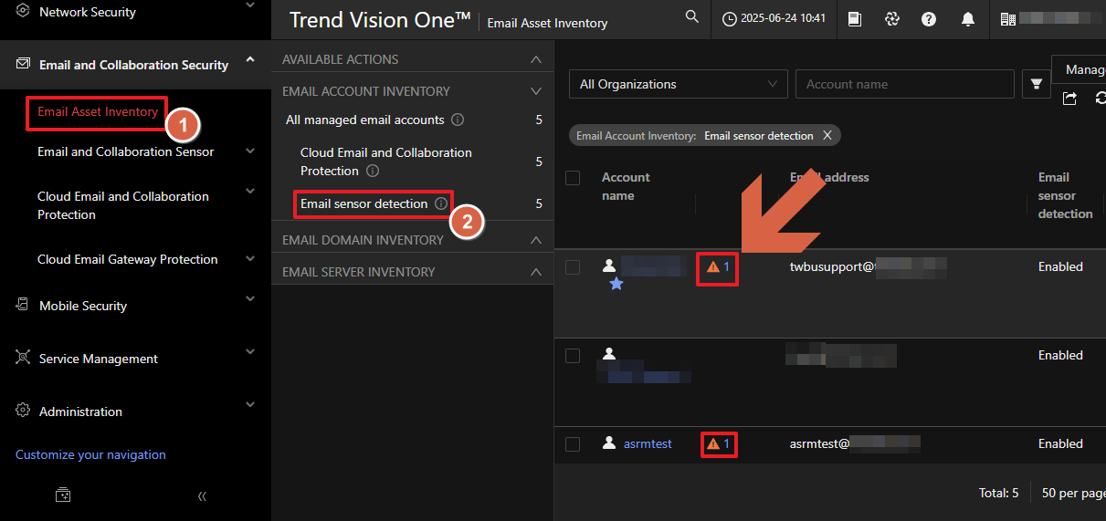Image resolution: width=1106 pixels, height=521 pixels.
Task: Open the All Organizations dropdown
Action: [678, 84]
